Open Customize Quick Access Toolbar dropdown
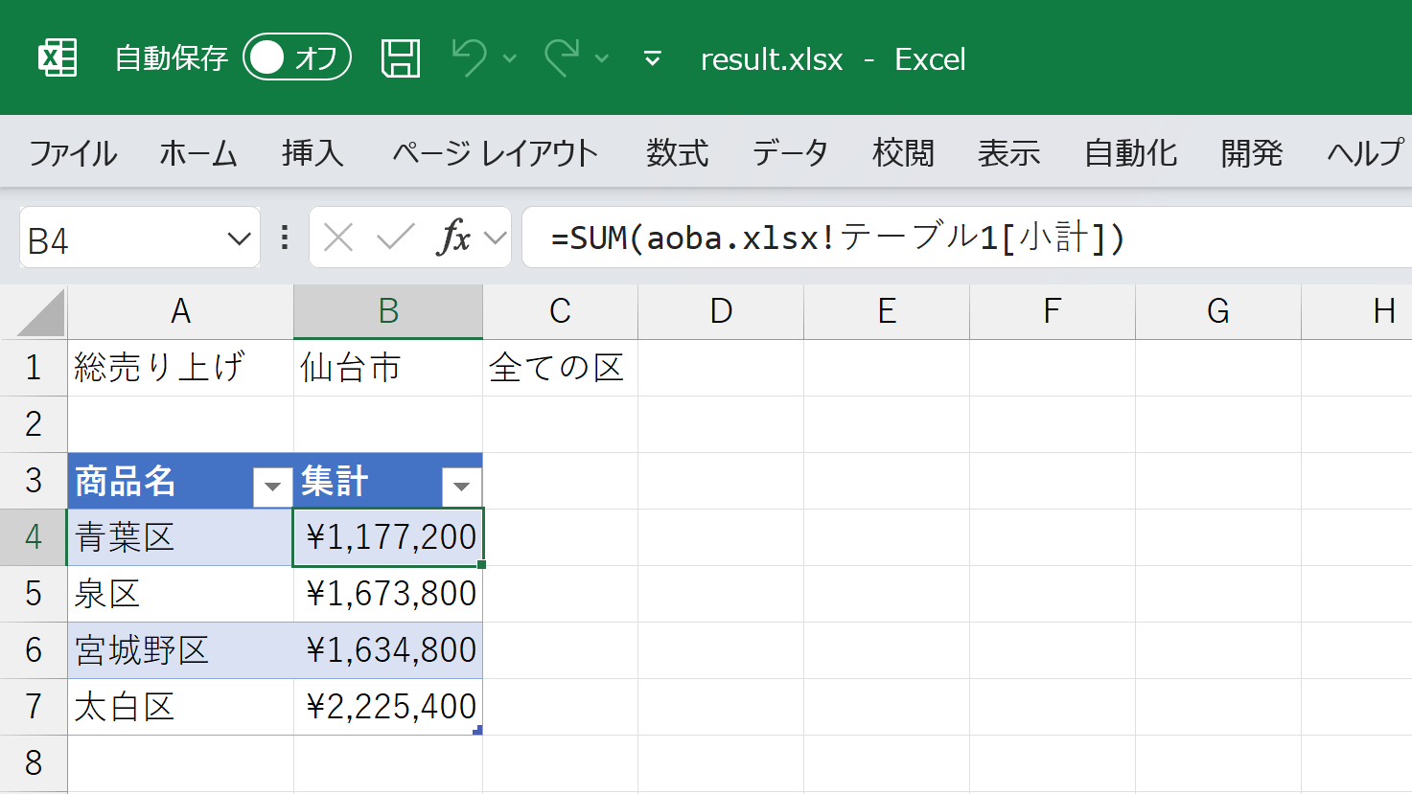Viewport: 1412px width, 794px height. point(653,59)
